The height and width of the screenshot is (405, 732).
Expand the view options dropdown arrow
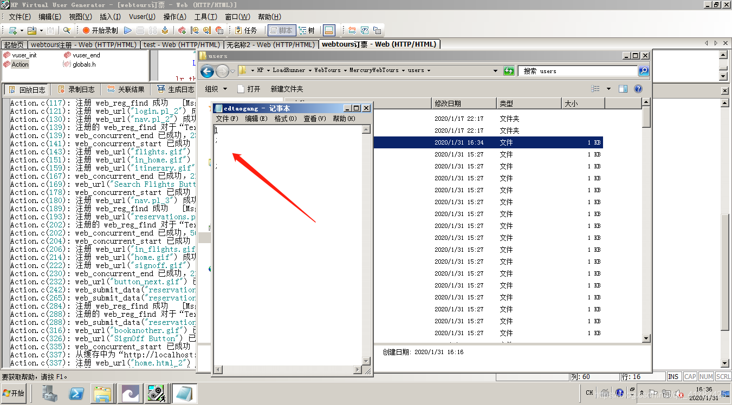coord(608,89)
